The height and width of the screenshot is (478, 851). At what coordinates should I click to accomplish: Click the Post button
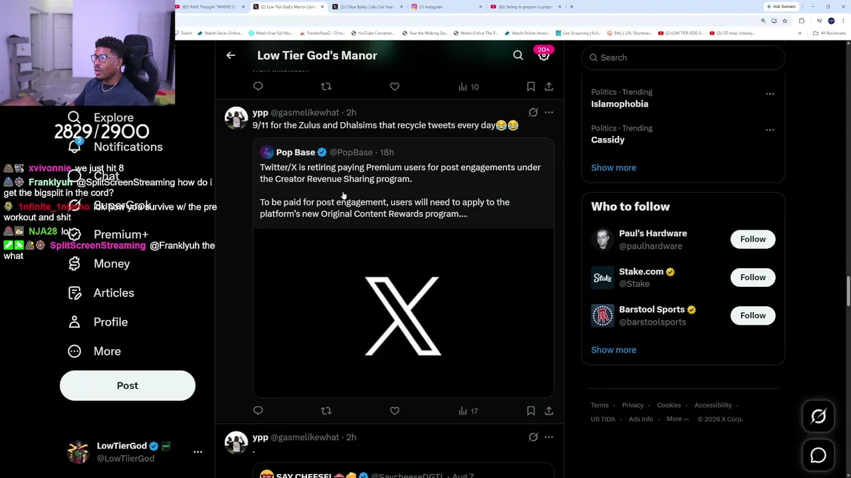pos(128,386)
